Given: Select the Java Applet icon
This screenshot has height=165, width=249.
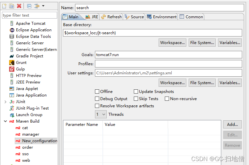Looking at the screenshot, I should pyautogui.click(x=12, y=88).
